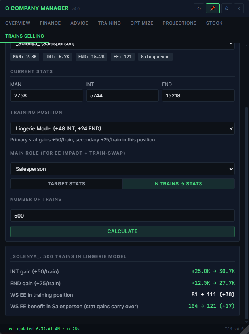The height and width of the screenshot is (334, 249).
Task: Open the Stock tab
Action: [214, 23]
